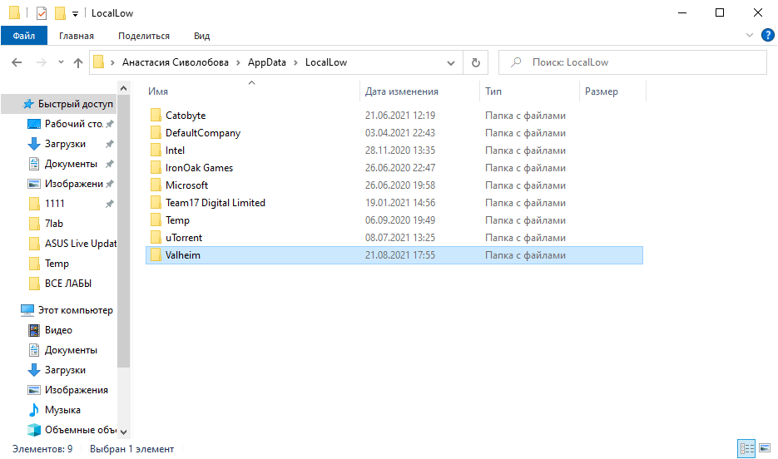778x459 pixels.
Task: Expand the ribbon with chevron arrow
Action: [x=748, y=36]
